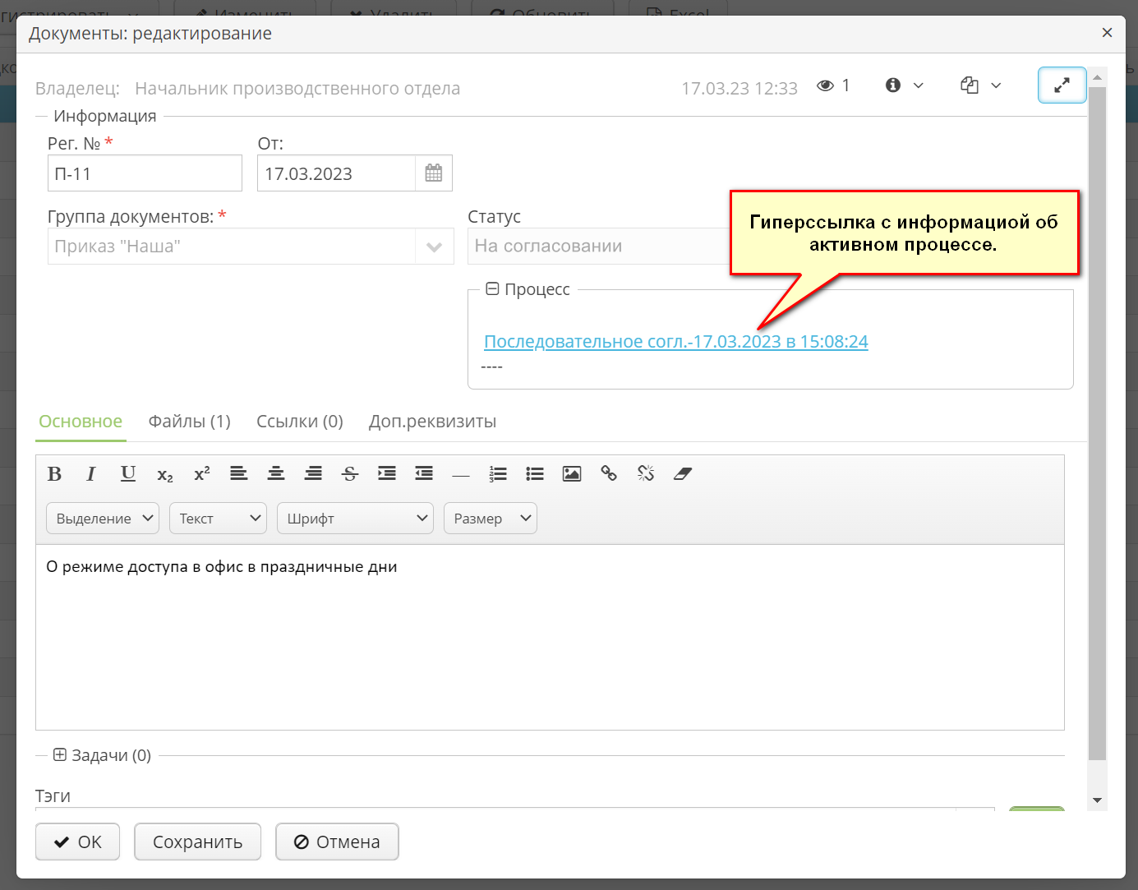Open the Последовательное согл. process link

[675, 340]
